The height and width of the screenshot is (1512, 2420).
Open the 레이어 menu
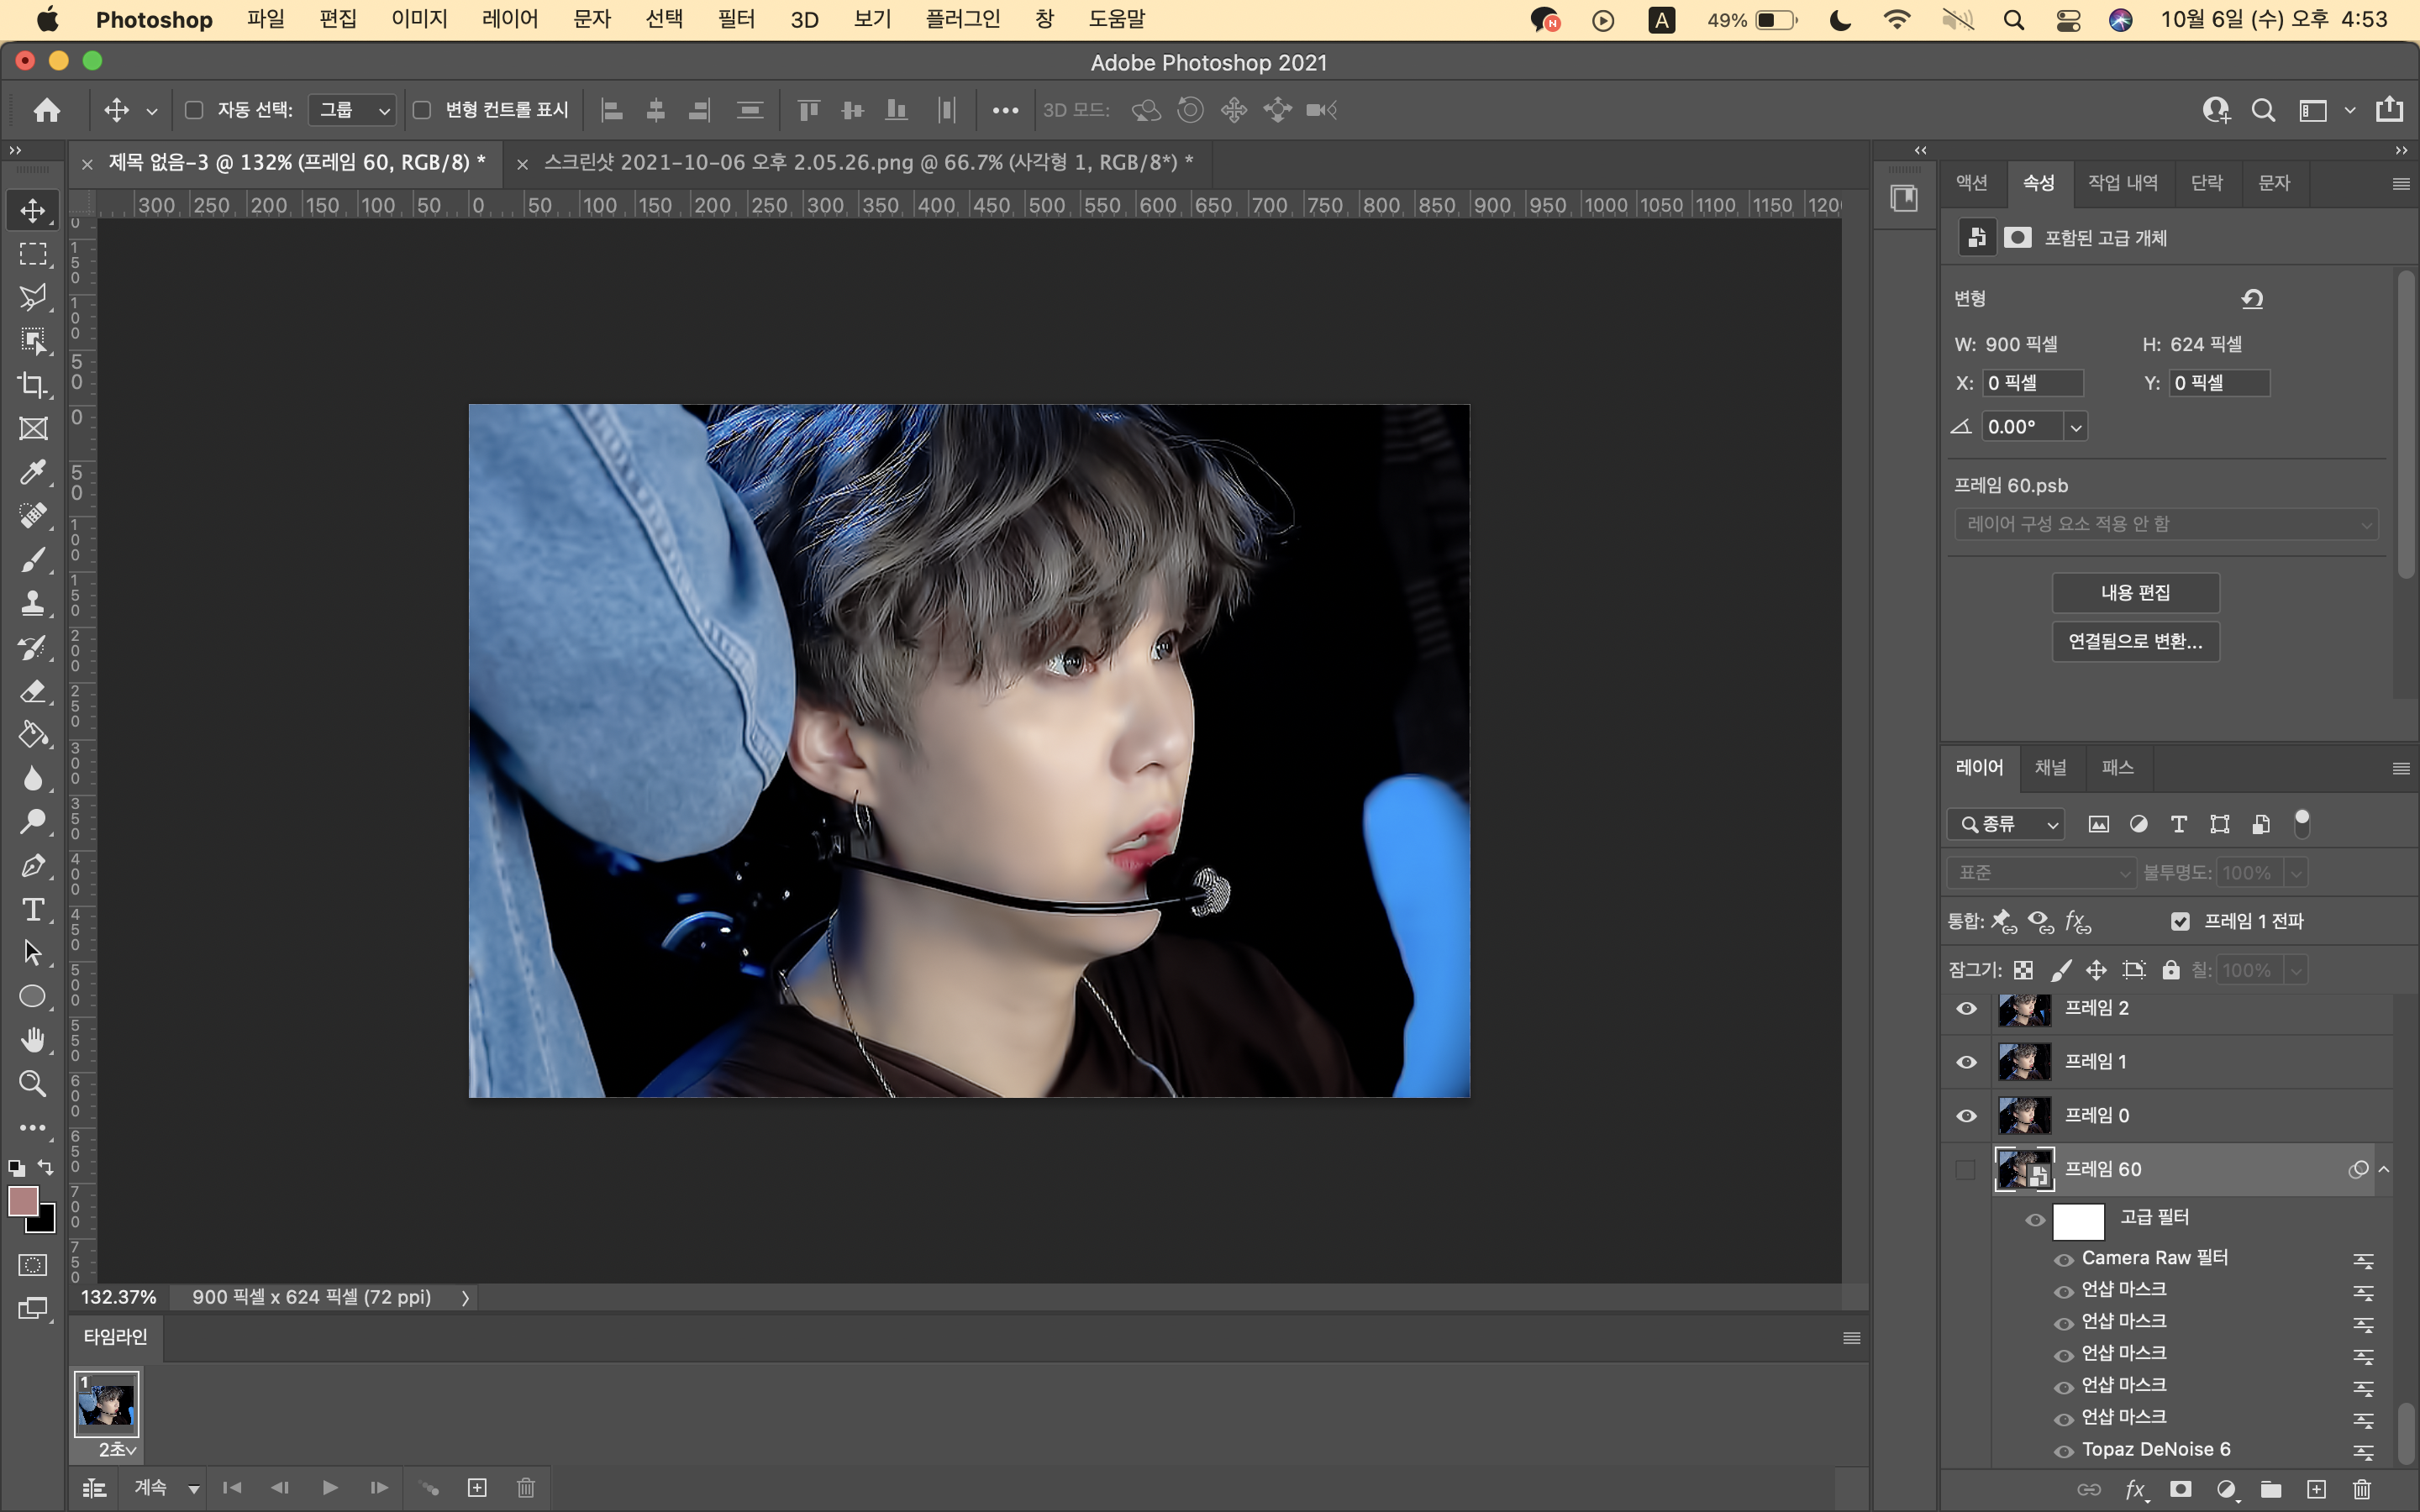[510, 19]
